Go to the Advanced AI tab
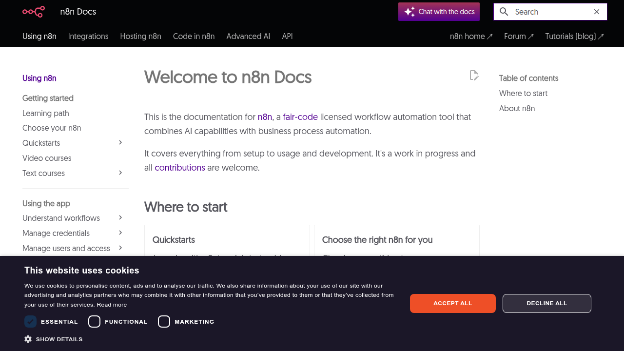The height and width of the screenshot is (351, 624). 248,36
